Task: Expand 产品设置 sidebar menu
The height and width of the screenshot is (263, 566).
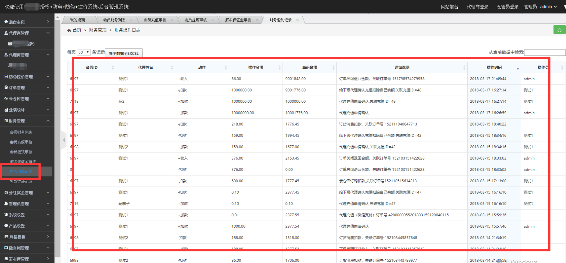Action: pos(27,226)
